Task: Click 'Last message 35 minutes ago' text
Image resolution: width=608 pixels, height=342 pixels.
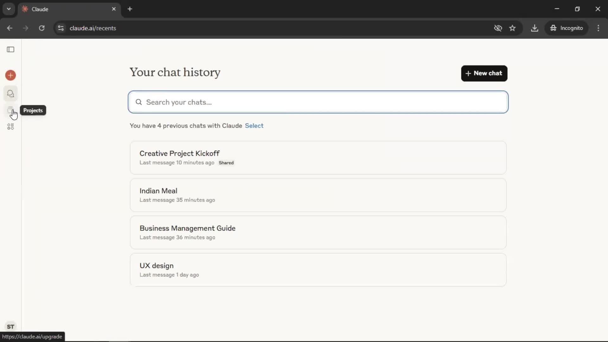Action: click(x=177, y=200)
